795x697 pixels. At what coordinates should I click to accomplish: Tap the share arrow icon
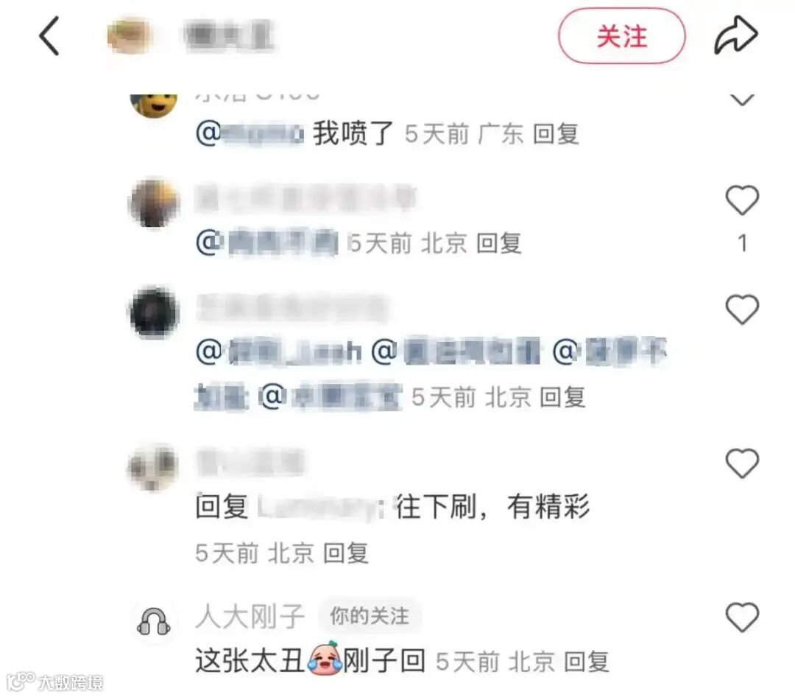pyautogui.click(x=735, y=35)
